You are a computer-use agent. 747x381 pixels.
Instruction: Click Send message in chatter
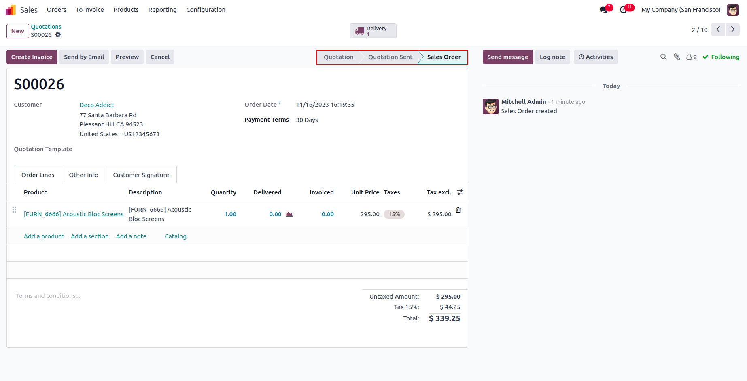(x=507, y=57)
